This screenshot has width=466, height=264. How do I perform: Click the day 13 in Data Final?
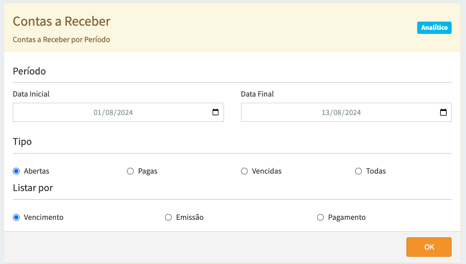[325, 112]
